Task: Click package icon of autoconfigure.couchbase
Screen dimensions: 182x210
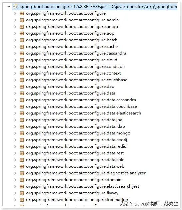Action: click(22, 80)
